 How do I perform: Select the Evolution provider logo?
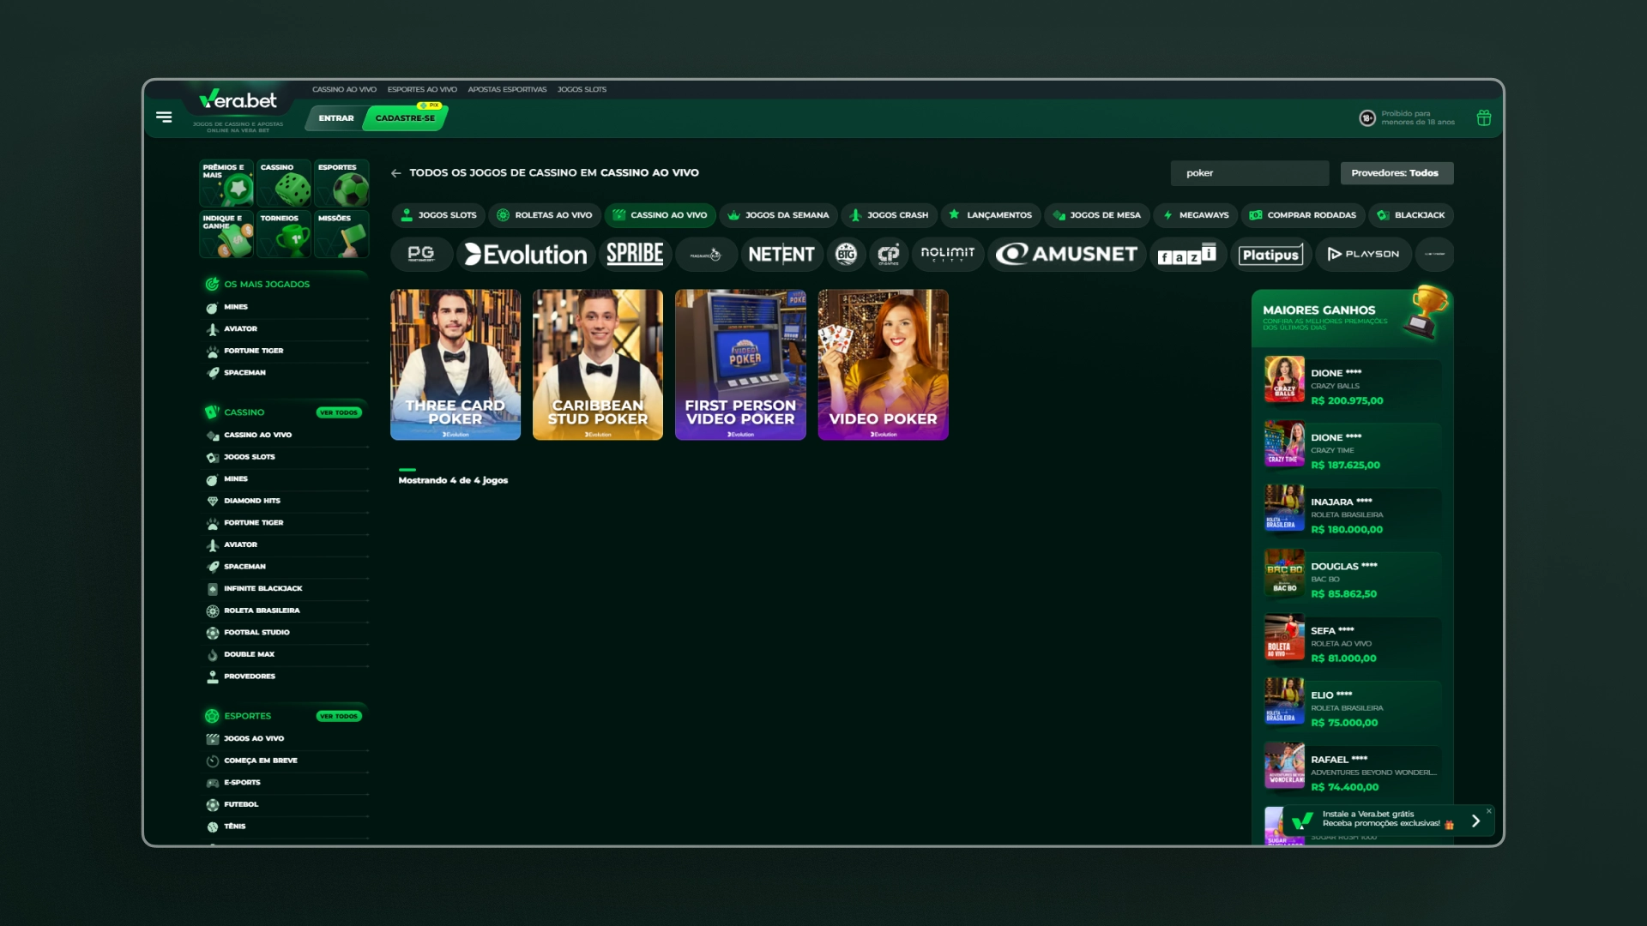coord(526,255)
